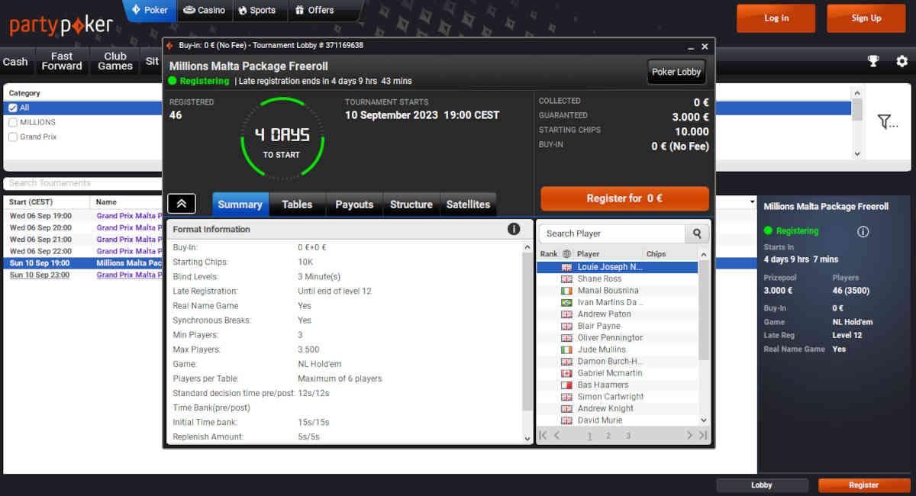The image size is (916, 496).
Task: Switch to the Cash games tab
Action: pyautogui.click(x=15, y=62)
